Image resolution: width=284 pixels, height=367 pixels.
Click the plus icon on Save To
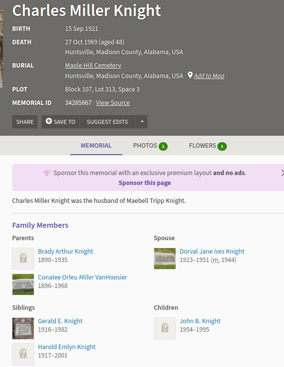click(x=49, y=121)
